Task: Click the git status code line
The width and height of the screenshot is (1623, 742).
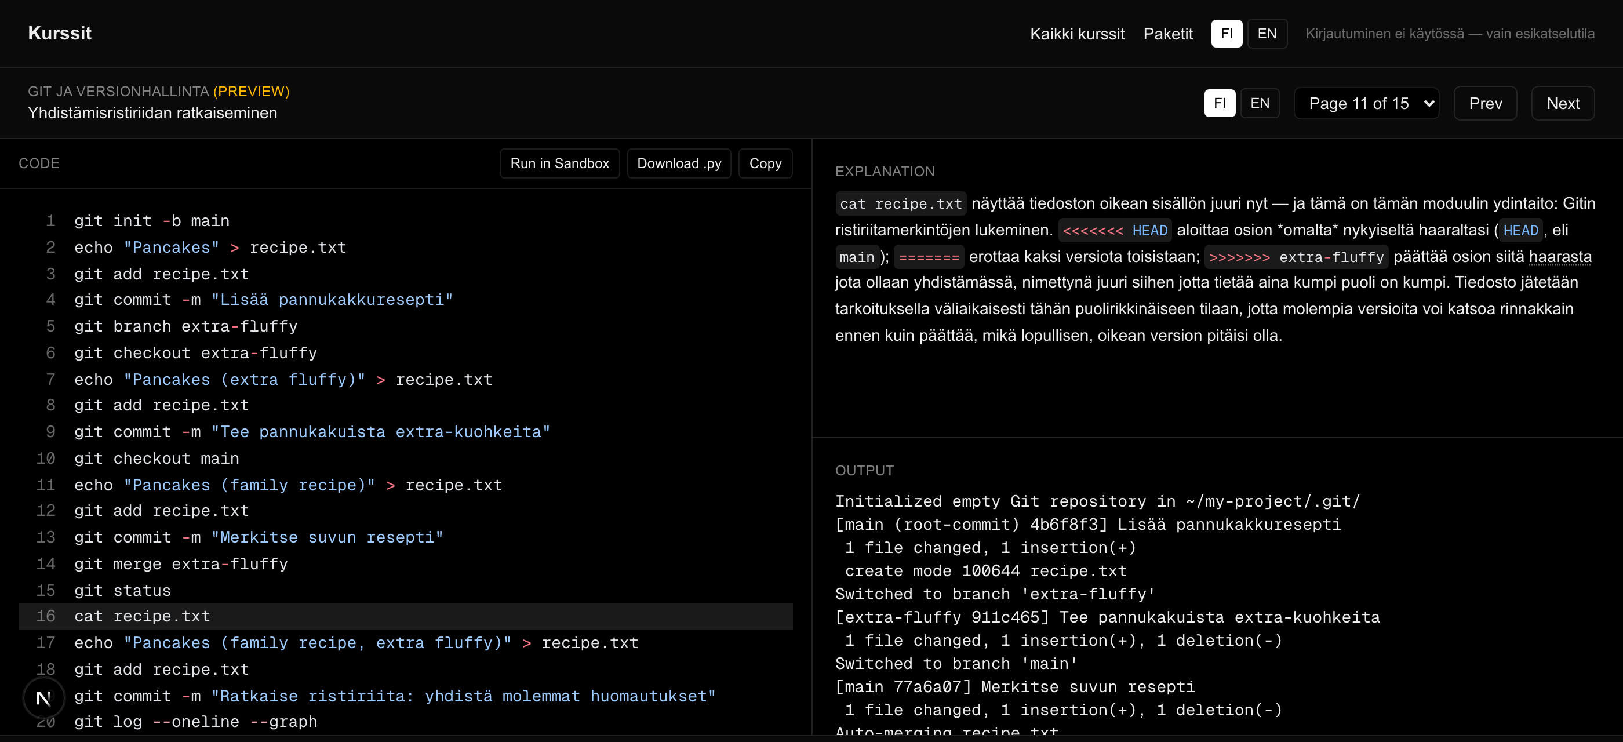Action: tap(405, 590)
